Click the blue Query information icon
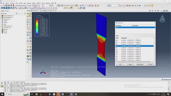This screenshot has height=96, width=171. click(84, 8)
